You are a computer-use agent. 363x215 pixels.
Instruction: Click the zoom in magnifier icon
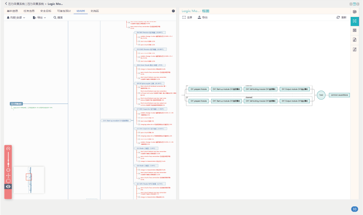coord(8,149)
